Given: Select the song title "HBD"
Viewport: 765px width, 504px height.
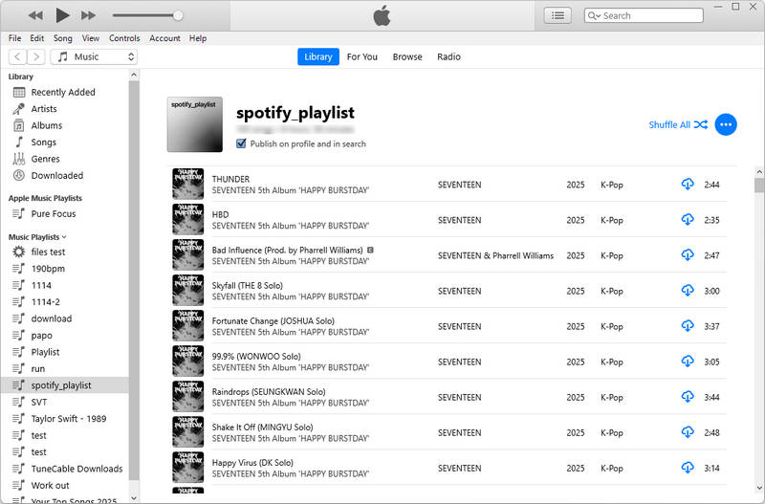Looking at the screenshot, I should (220, 214).
